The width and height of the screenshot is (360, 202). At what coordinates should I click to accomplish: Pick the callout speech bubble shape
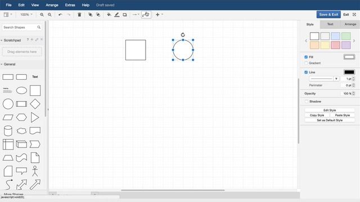pyautogui.click(x=21, y=171)
